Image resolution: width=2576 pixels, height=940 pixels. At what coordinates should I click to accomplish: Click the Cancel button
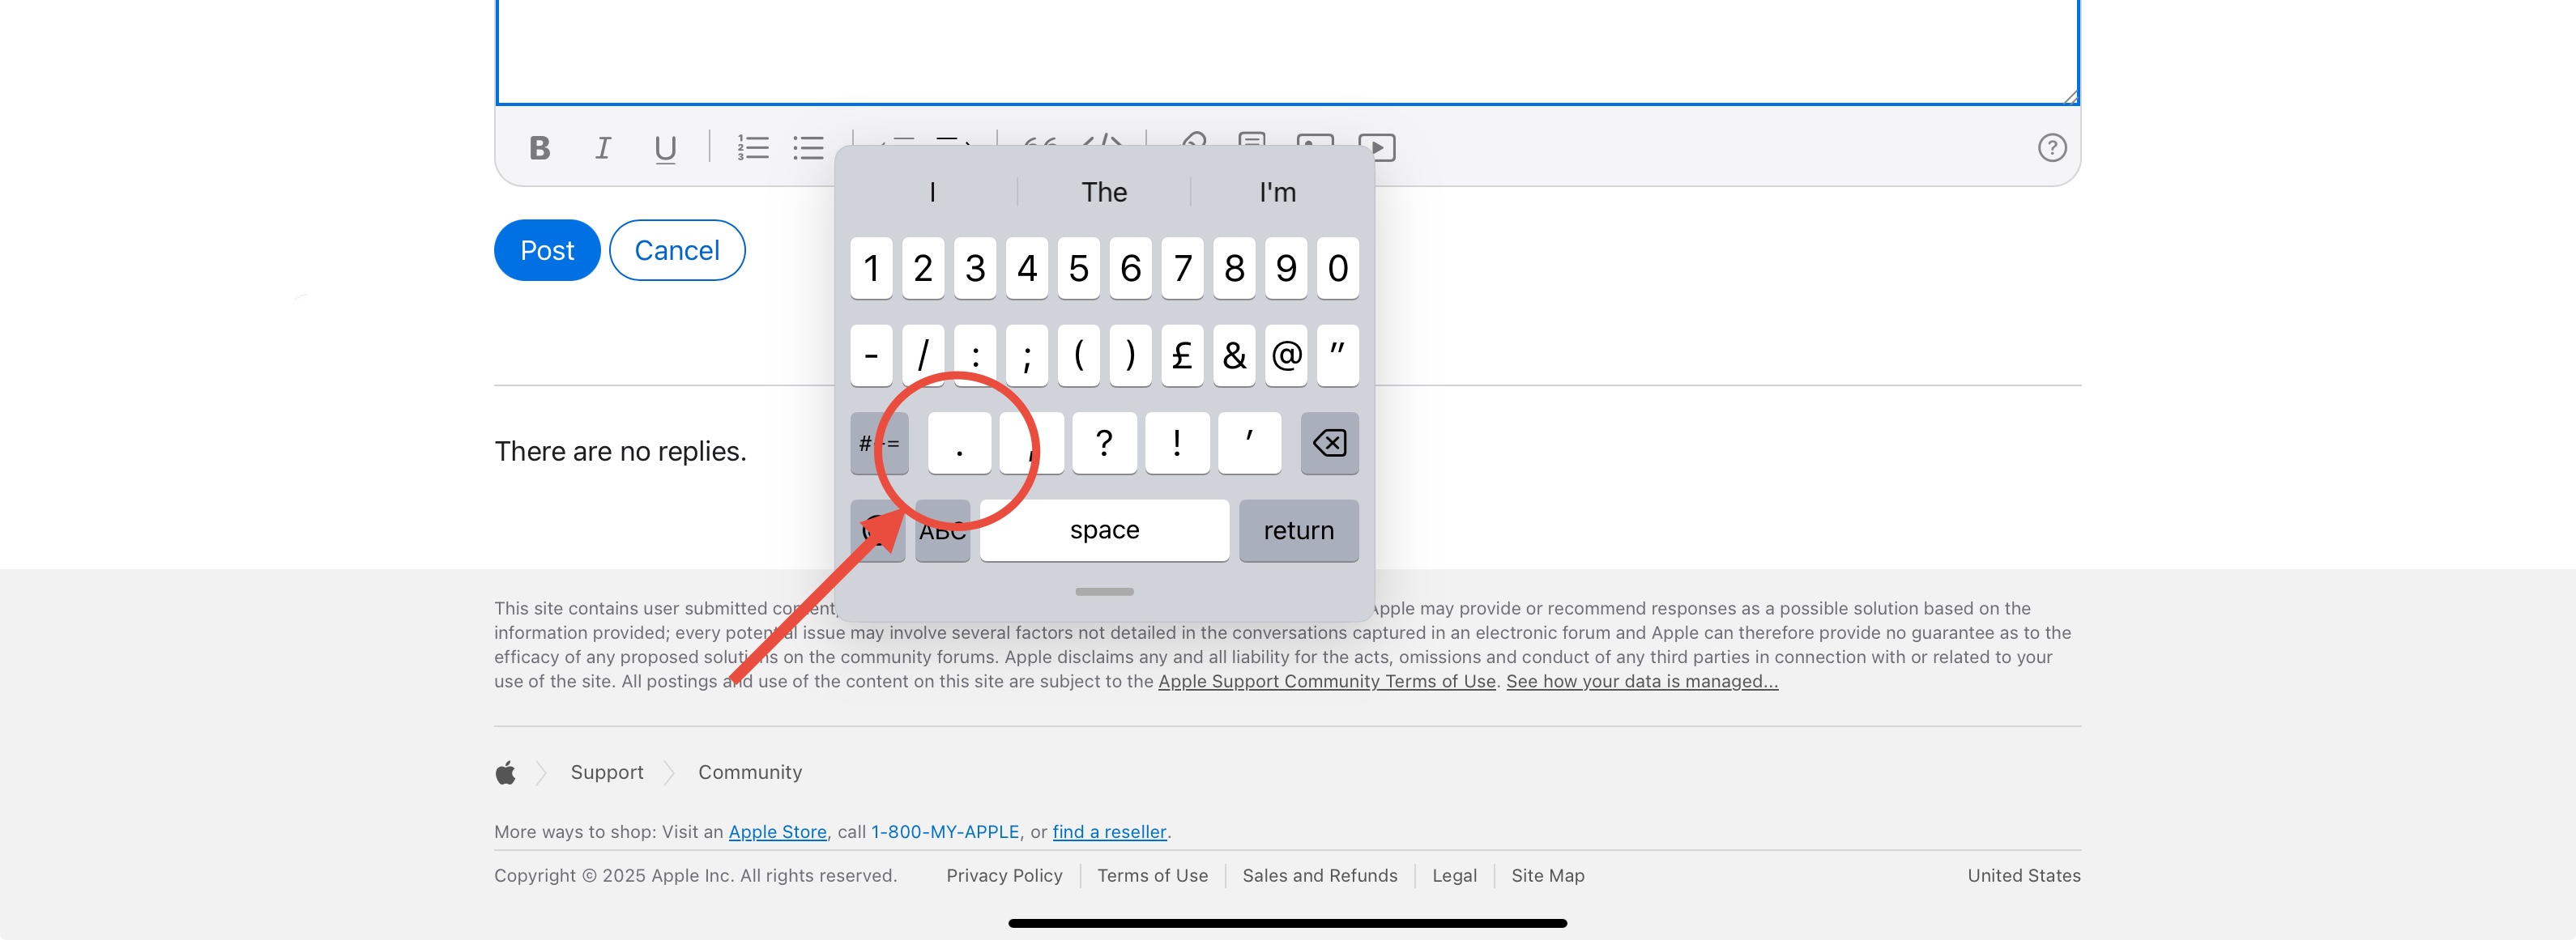point(677,250)
